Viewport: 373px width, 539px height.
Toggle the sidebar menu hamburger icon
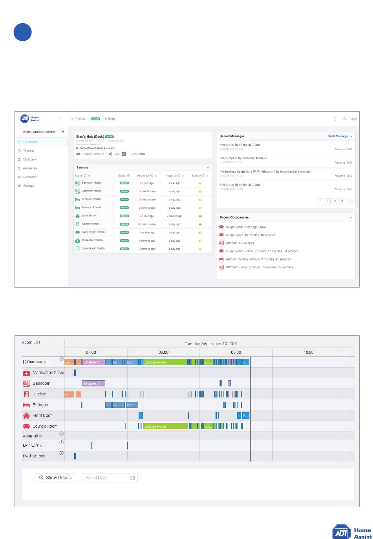coord(72,119)
